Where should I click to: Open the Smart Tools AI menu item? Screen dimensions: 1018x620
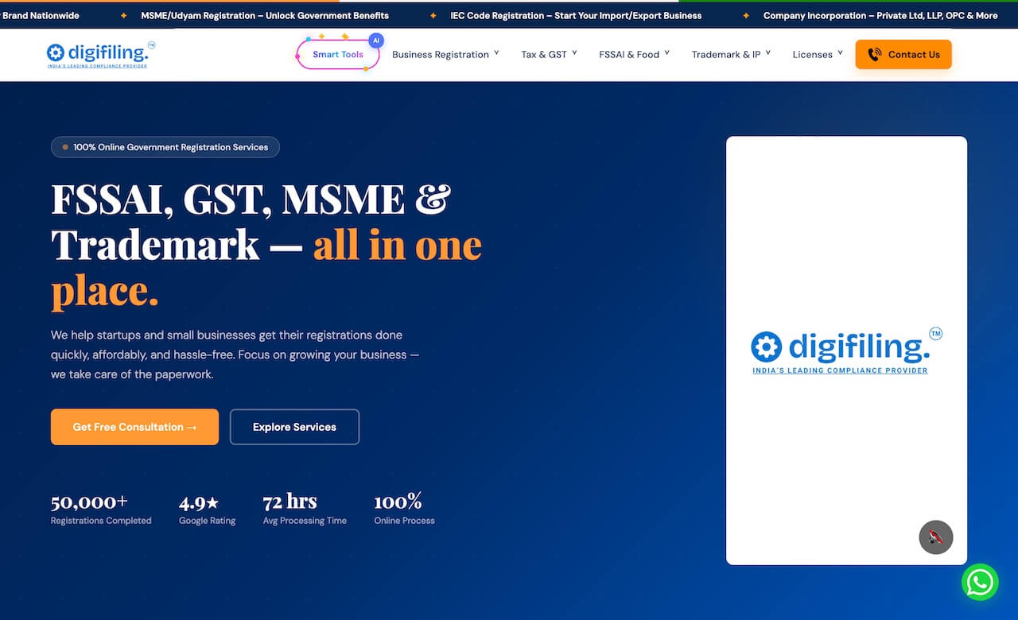click(x=338, y=55)
